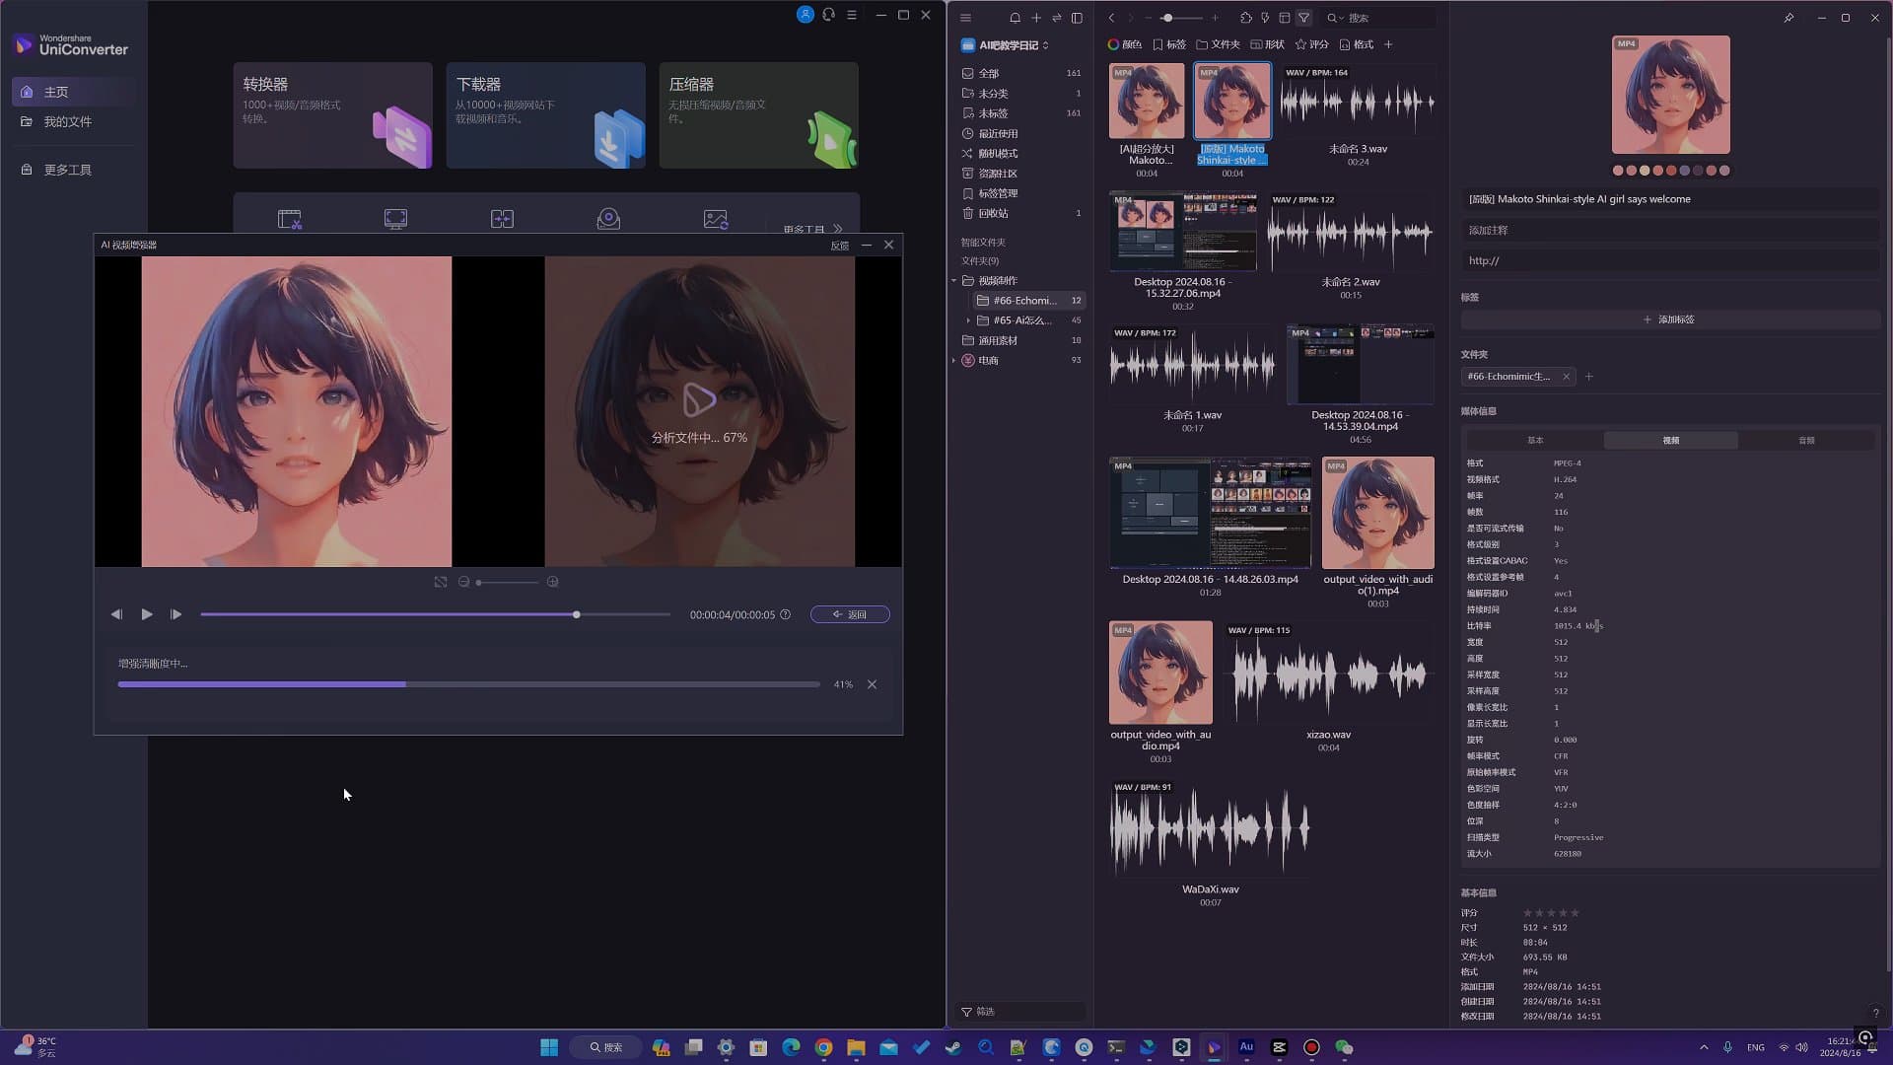Step to previous frame in enhancer
The image size is (1893, 1065).
(x=116, y=614)
